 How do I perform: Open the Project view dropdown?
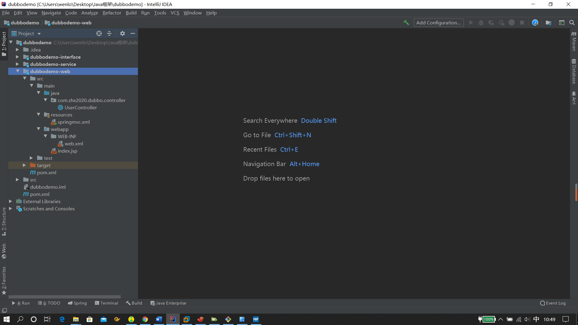[39, 34]
